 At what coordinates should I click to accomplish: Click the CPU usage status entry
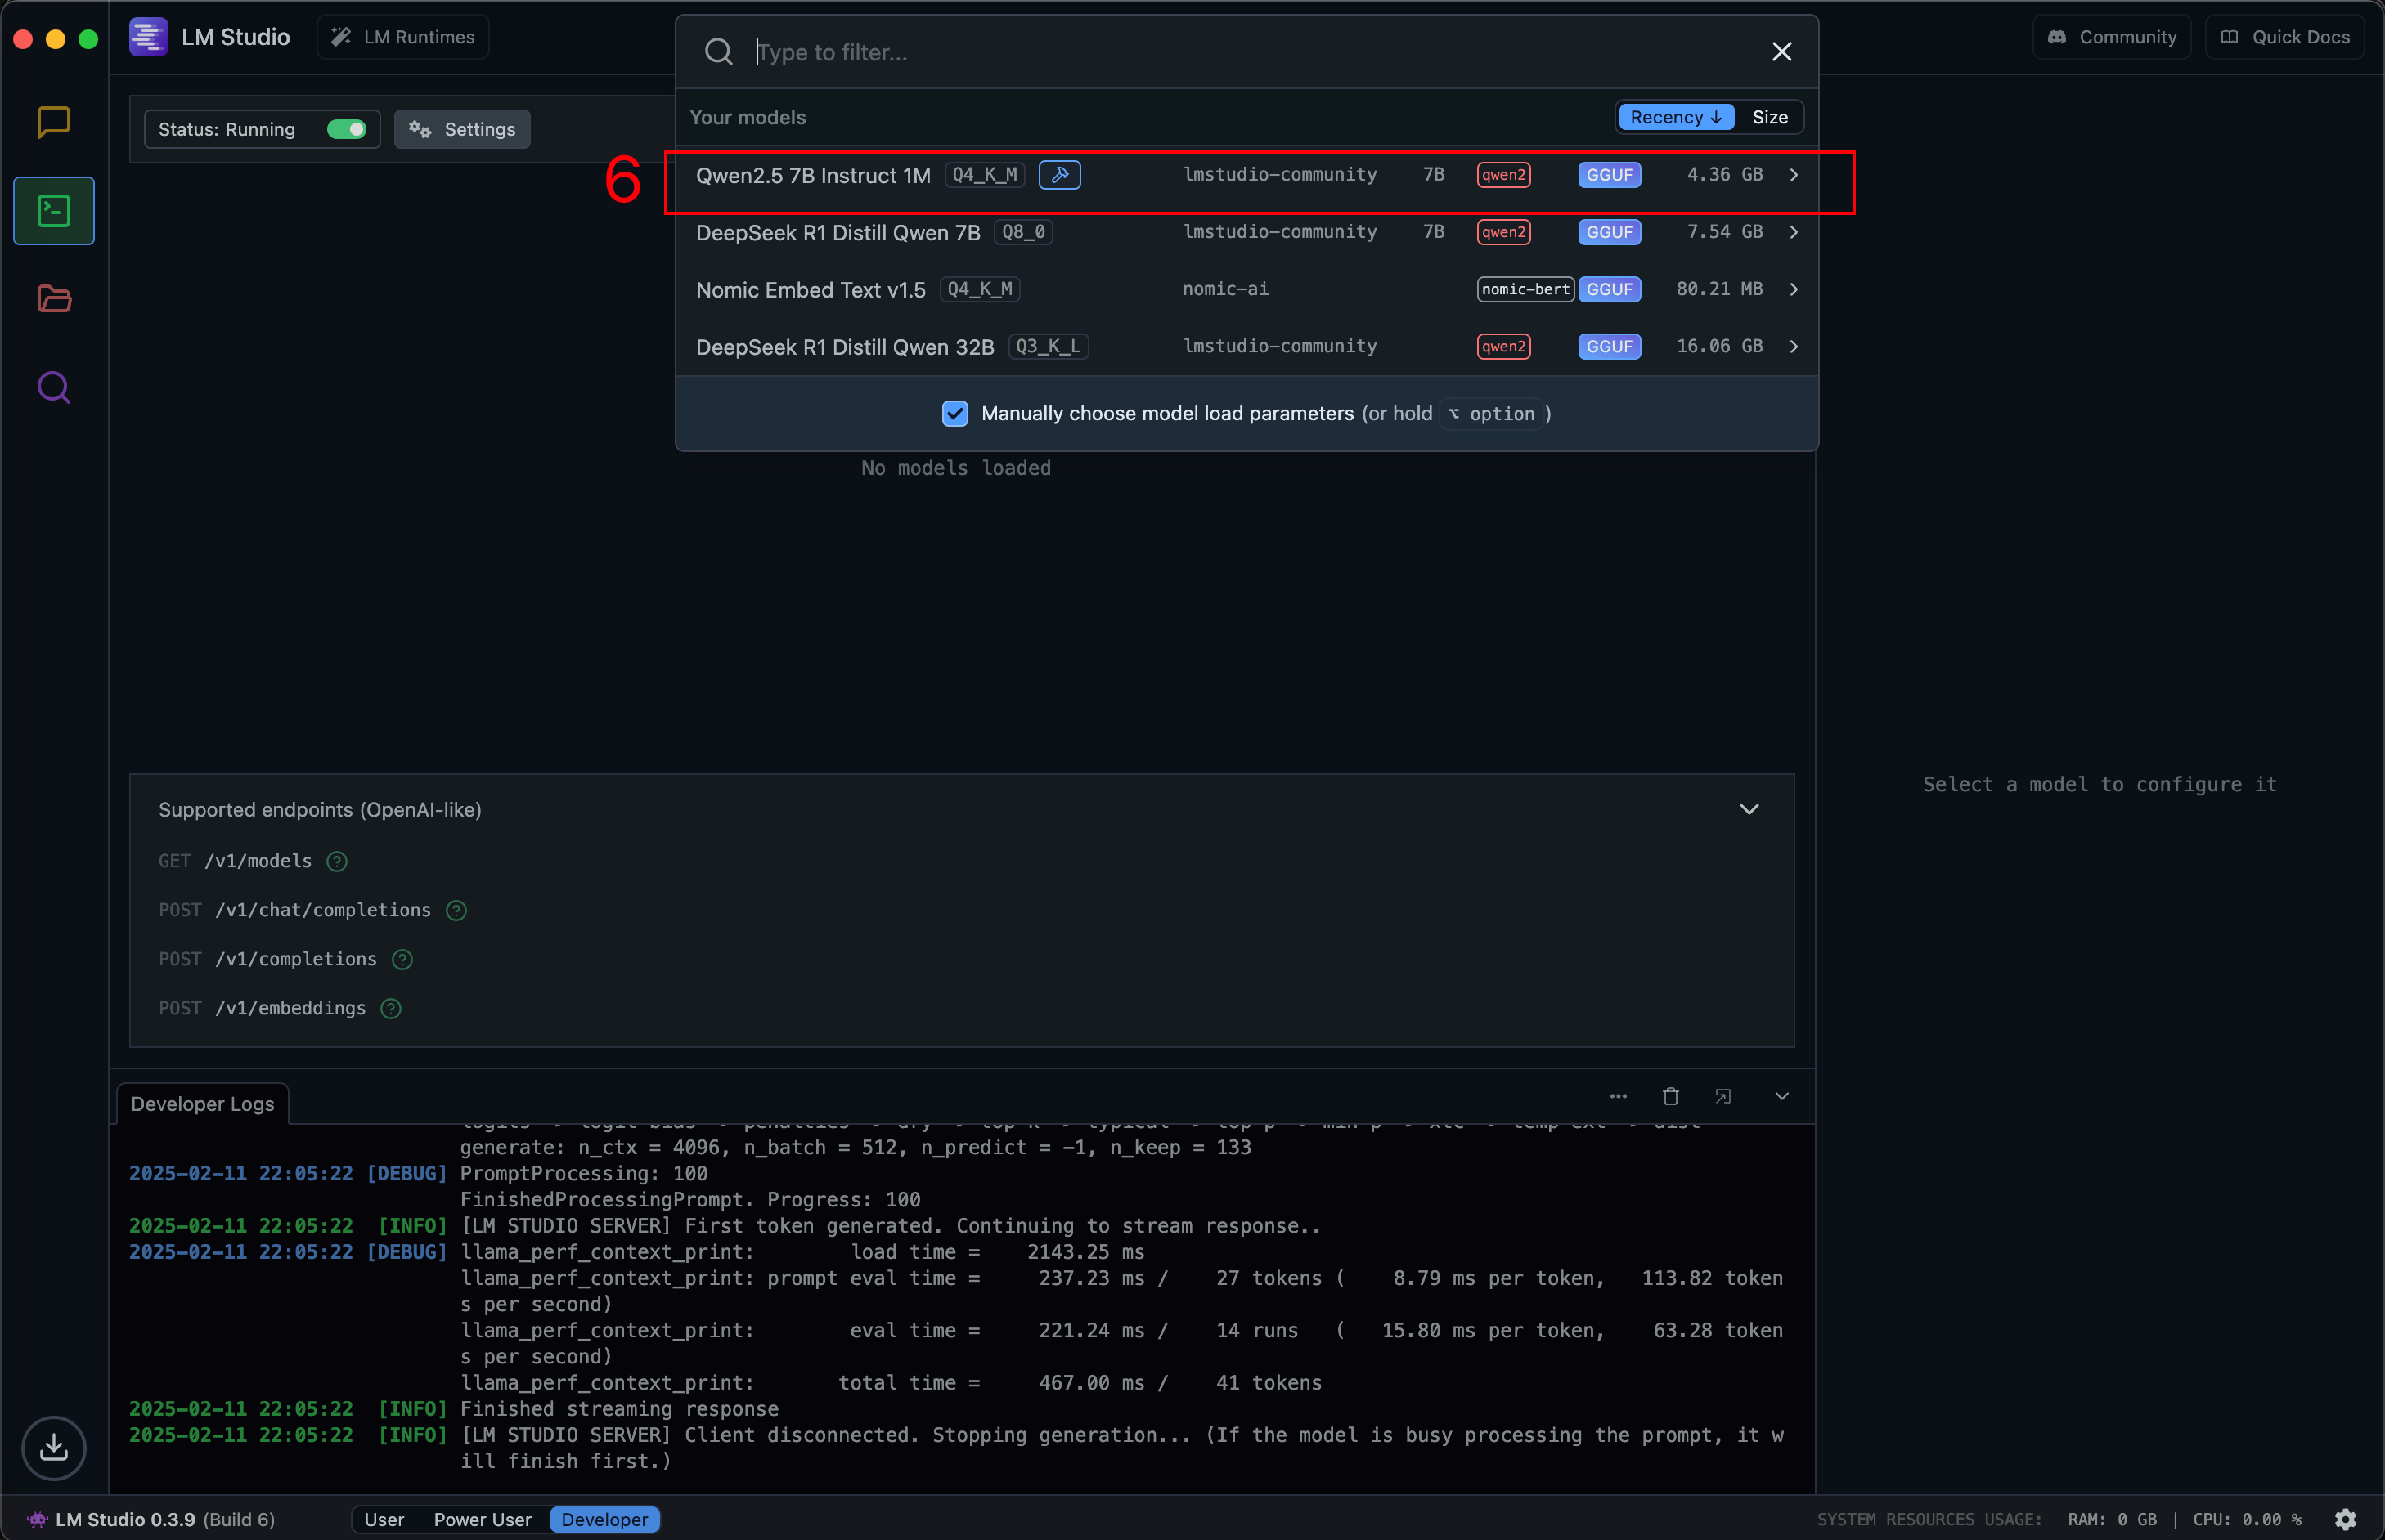click(x=2246, y=1519)
